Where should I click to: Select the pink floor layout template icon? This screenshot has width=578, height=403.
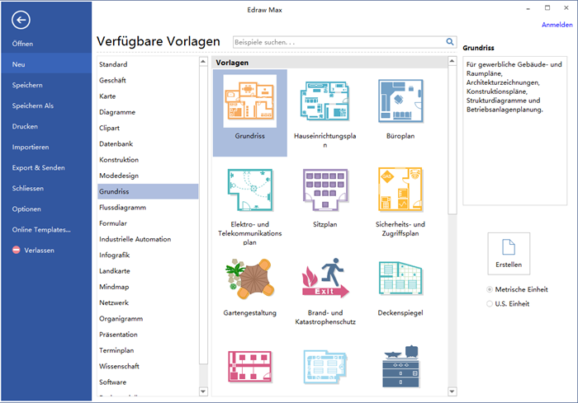250,367
